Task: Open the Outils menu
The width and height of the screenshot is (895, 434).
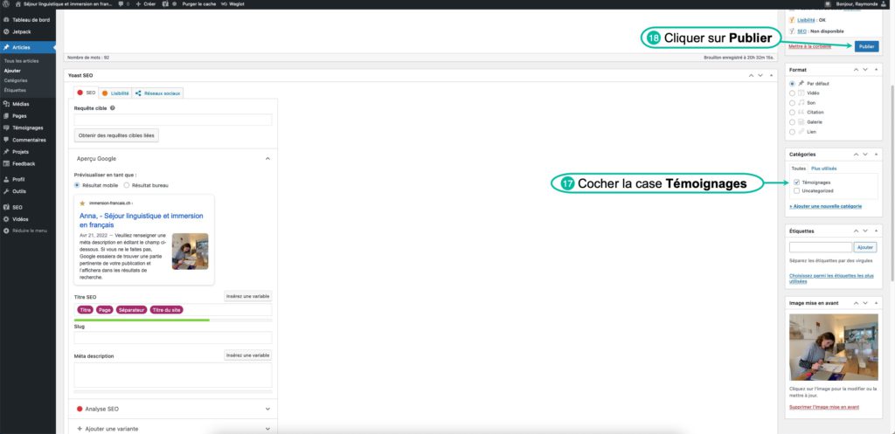Action: 19,190
